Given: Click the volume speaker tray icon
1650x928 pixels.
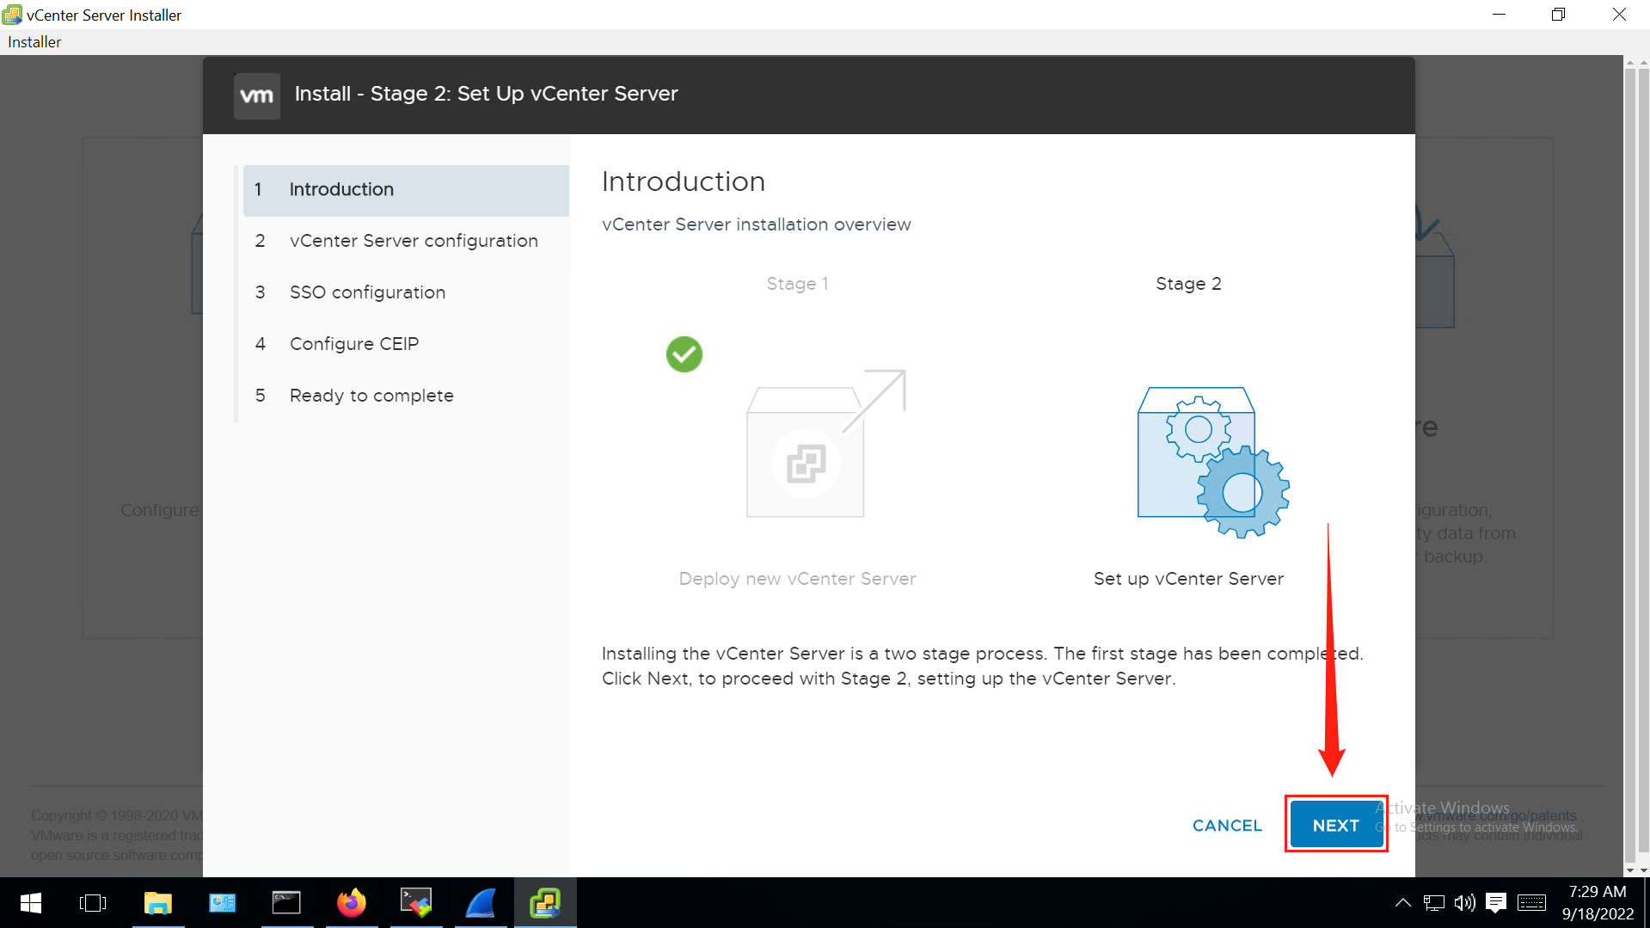Looking at the screenshot, I should tap(1464, 903).
